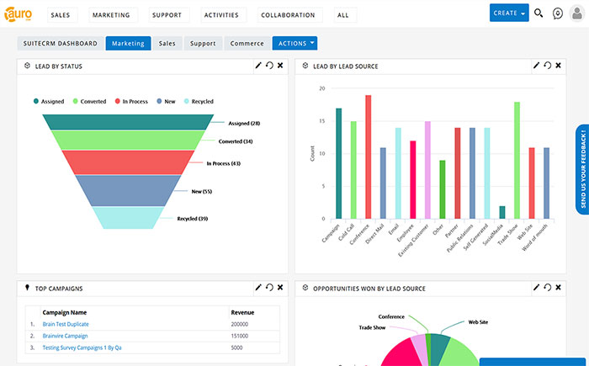Viewport: 589px width, 366px height.
Task: Click the Top Campaigns bulb icon
Action: click(27, 288)
